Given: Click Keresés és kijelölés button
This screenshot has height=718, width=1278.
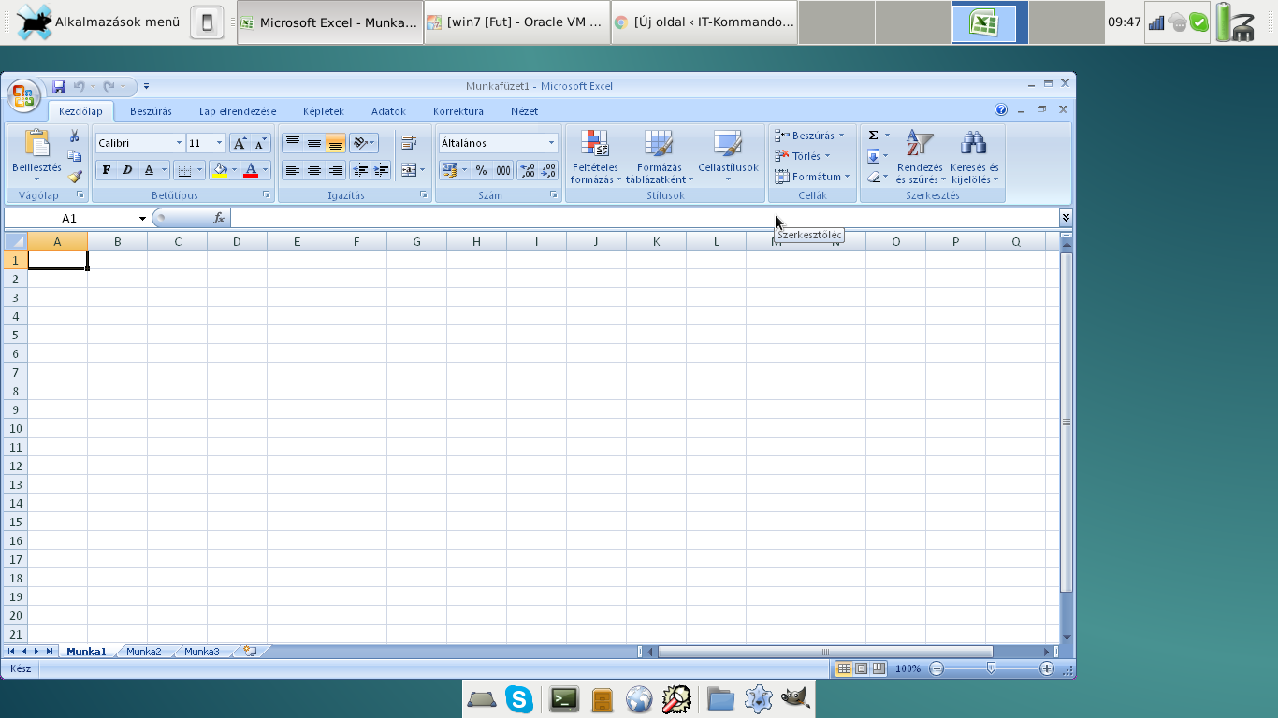Looking at the screenshot, I should click(x=975, y=156).
